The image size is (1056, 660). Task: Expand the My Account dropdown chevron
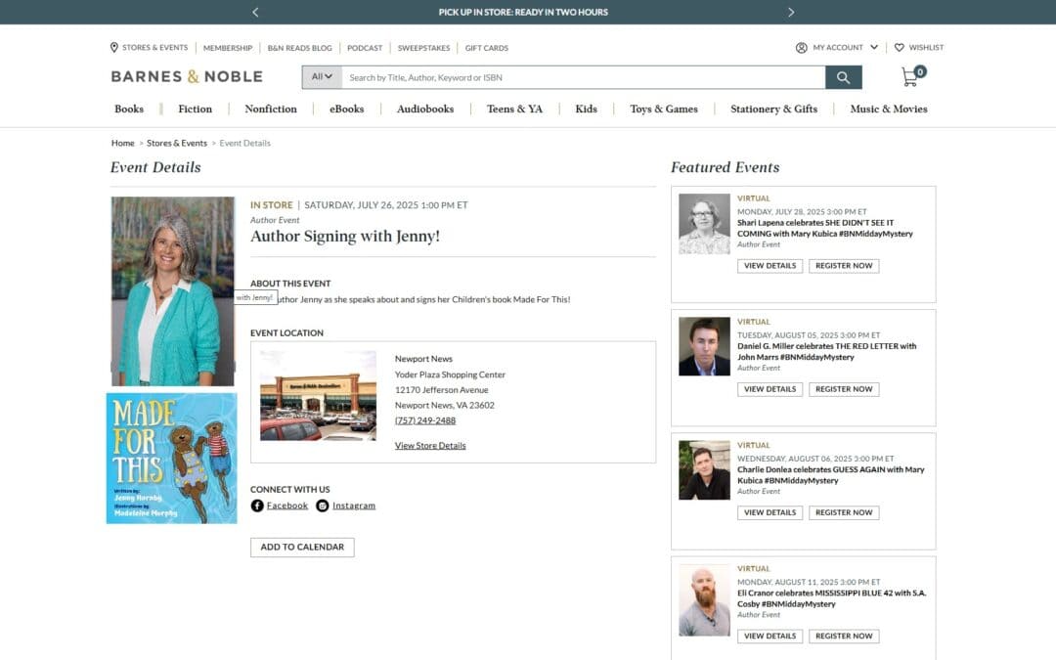click(874, 47)
